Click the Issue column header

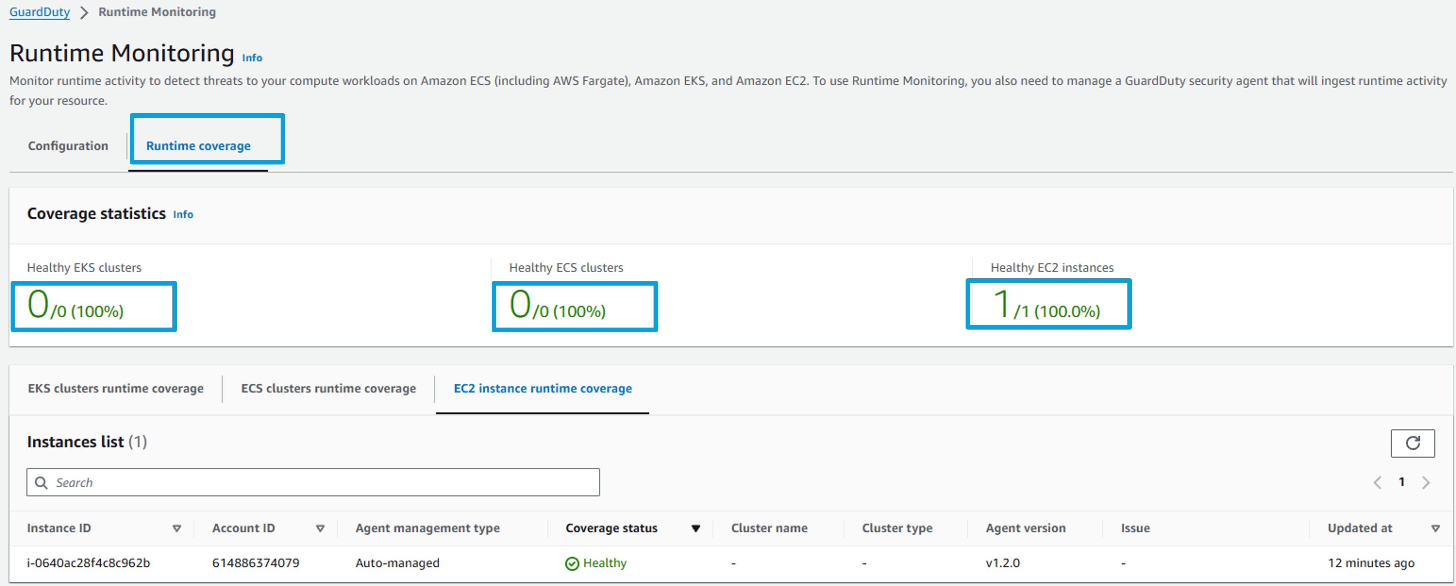(1135, 528)
